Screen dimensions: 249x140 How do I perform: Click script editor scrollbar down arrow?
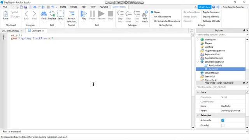tap(193, 128)
